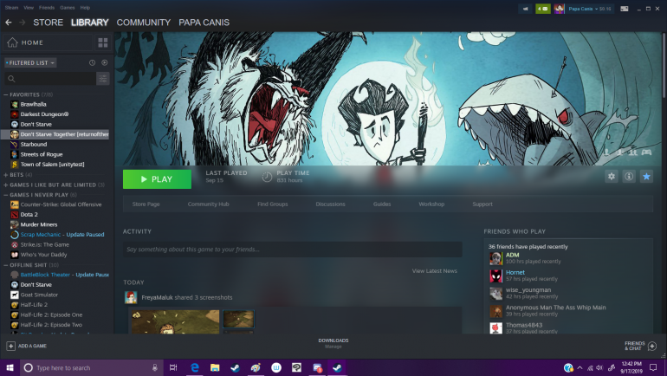Click the activity status text box
The width and height of the screenshot is (667, 376).
point(293,250)
